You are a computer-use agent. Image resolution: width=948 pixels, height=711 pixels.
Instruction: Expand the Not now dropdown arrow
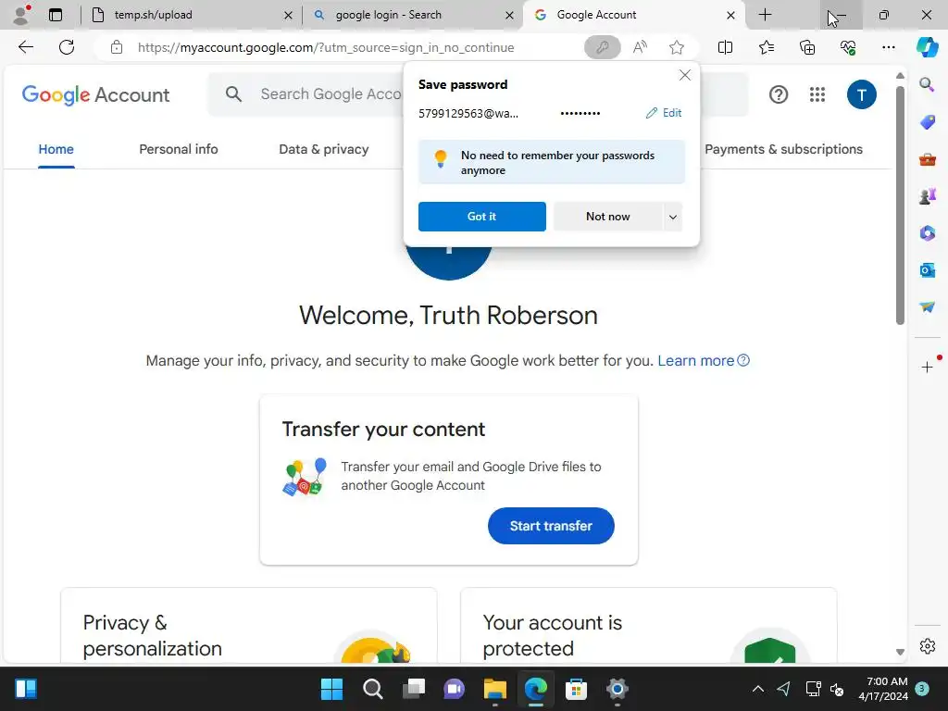click(673, 217)
